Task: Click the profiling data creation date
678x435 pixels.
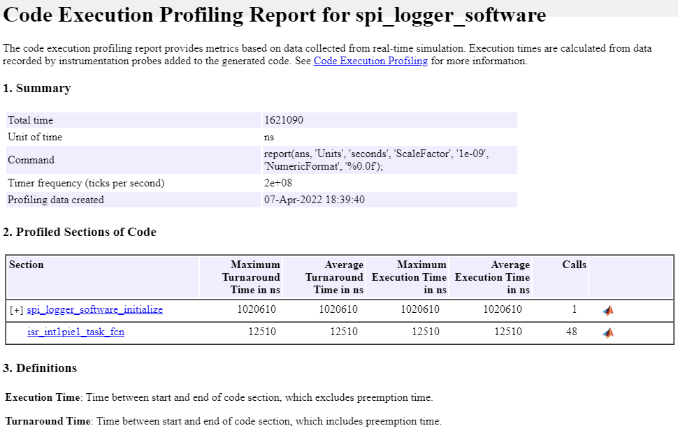Action: point(315,200)
